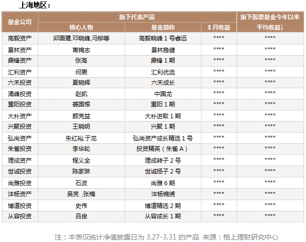Screen dimensions: 306x242
Task: Select the 兴聚投资 company cell
Action: 20,127
